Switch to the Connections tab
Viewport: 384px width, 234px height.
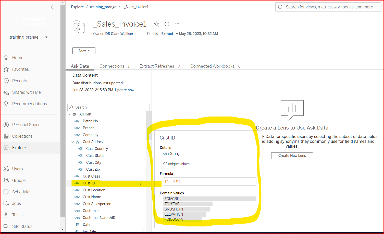[x=112, y=66]
